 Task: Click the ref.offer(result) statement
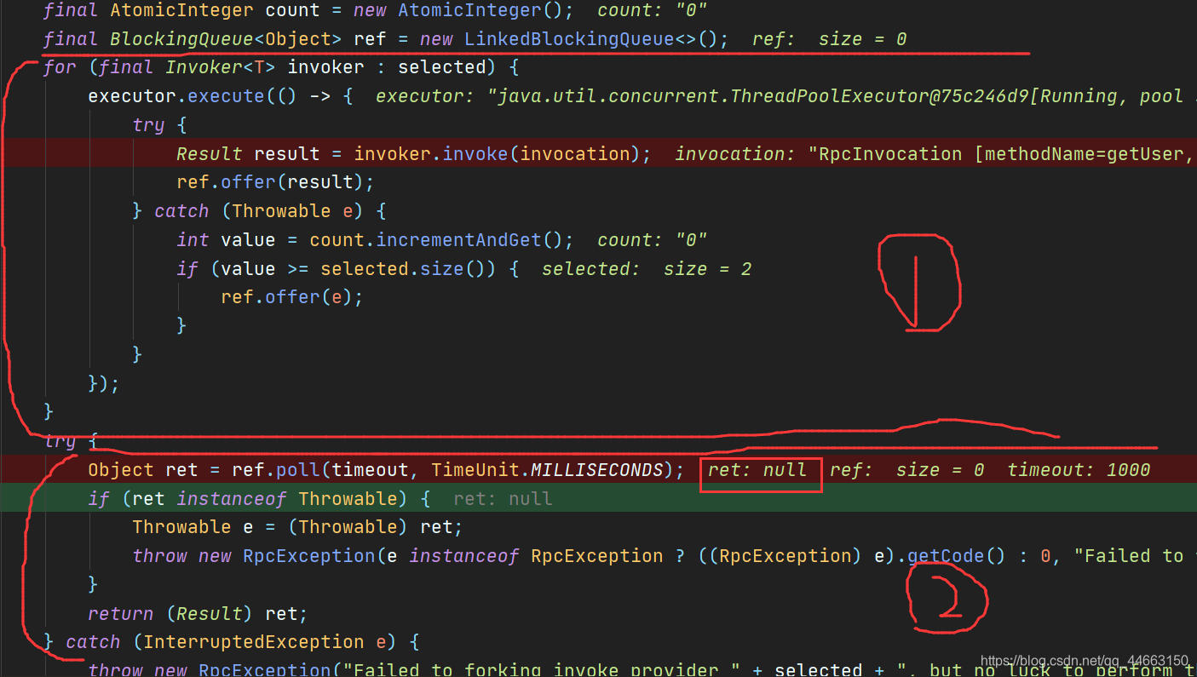[275, 182]
